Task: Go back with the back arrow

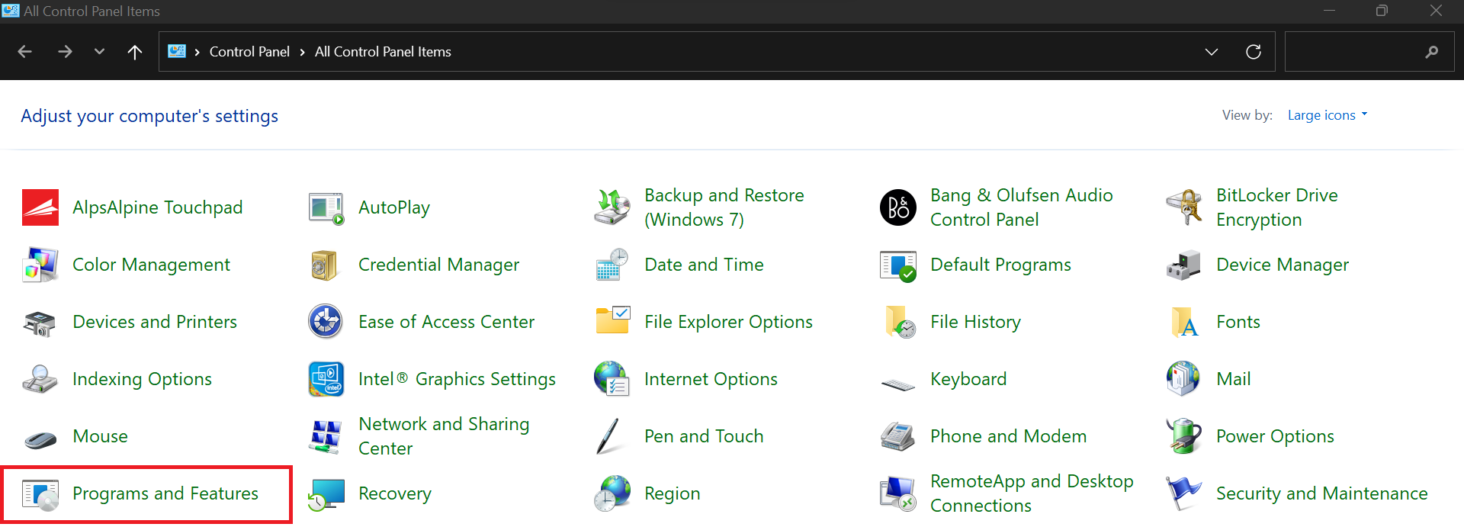Action: (x=24, y=52)
